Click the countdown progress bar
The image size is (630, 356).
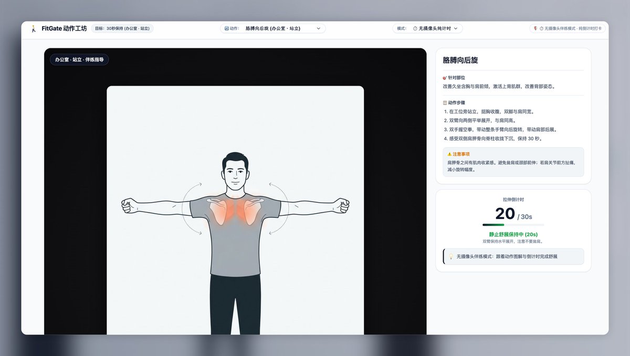pyautogui.click(x=513, y=225)
